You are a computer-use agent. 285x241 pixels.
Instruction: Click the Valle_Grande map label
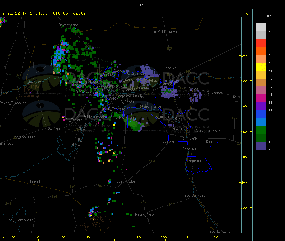(x=94, y=117)
